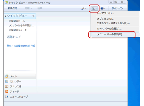The width and height of the screenshot is (144, 106).
Task: Switch to フィード label
Action: click(14, 92)
